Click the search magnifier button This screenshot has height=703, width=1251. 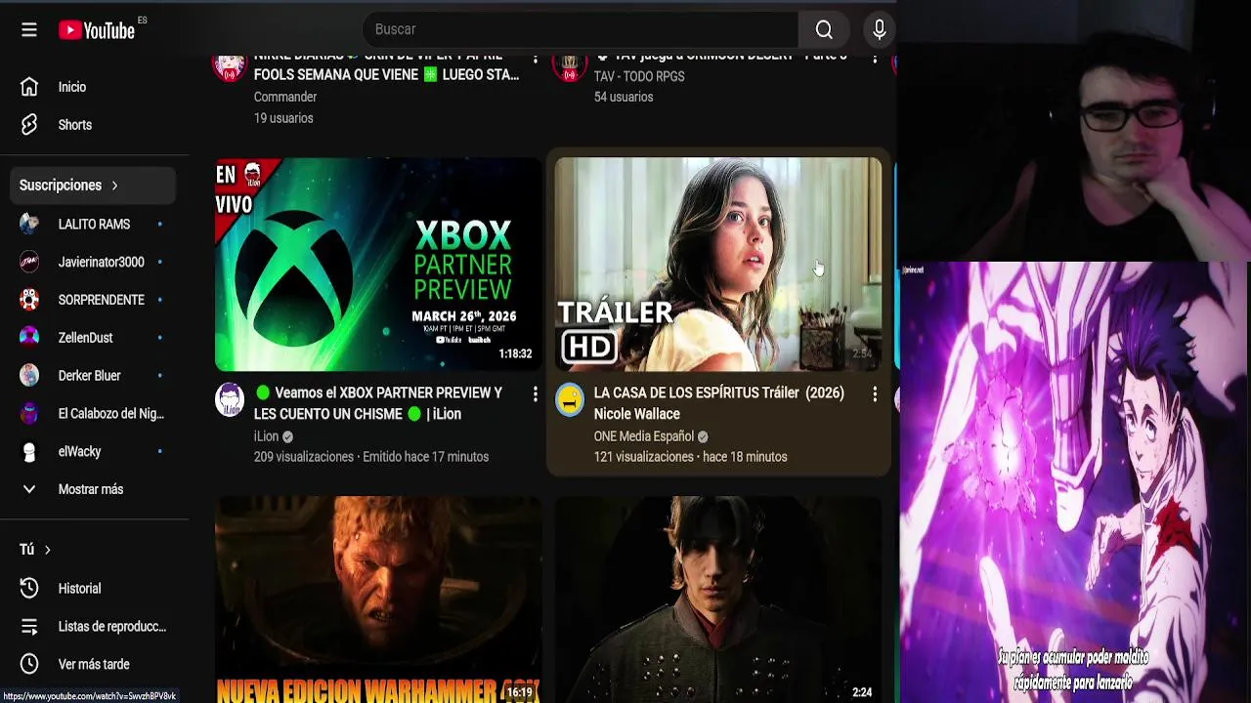pos(824,29)
